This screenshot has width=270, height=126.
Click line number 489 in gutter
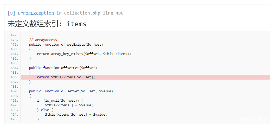point(14,91)
